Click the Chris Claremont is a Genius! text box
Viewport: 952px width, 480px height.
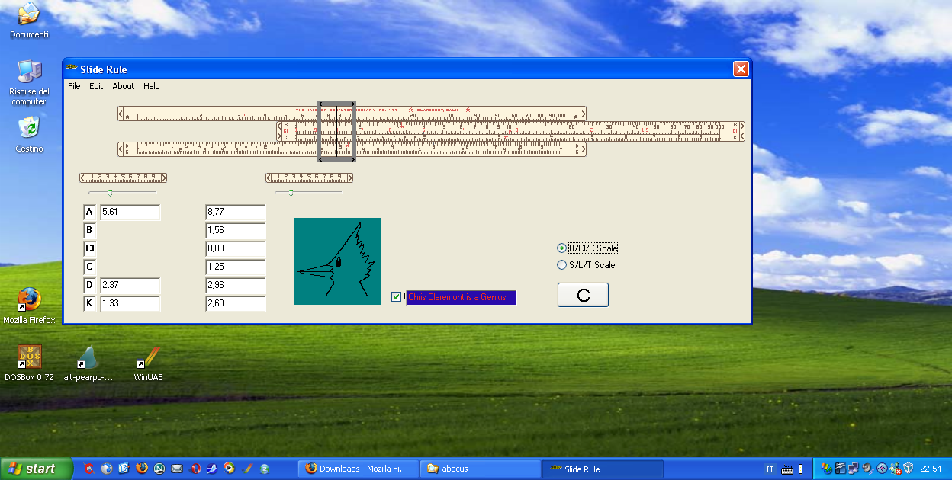click(461, 297)
